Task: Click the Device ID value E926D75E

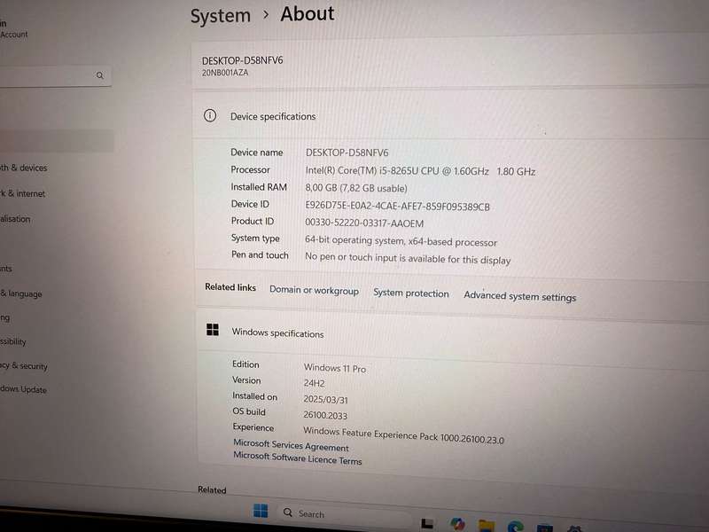Action: coord(397,207)
